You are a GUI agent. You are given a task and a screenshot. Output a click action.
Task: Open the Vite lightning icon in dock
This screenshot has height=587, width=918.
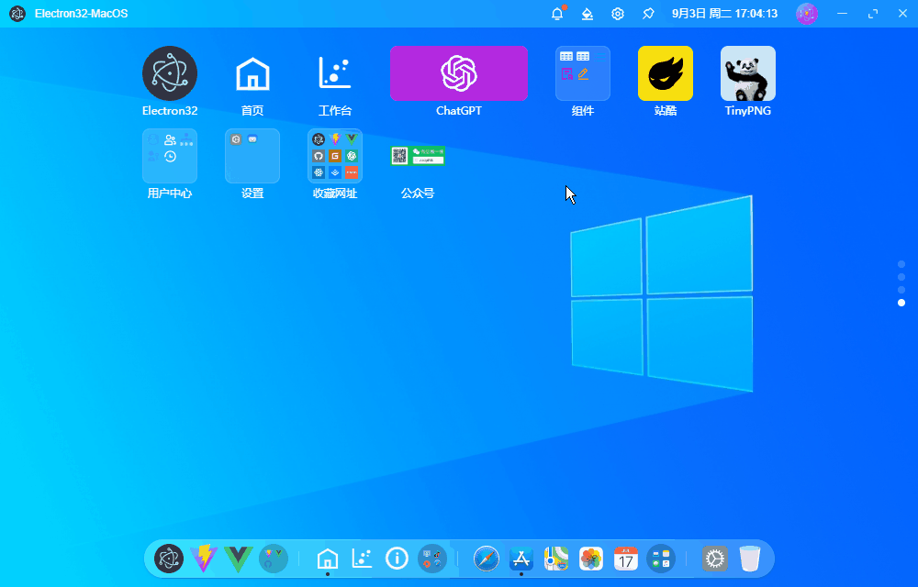tap(204, 559)
